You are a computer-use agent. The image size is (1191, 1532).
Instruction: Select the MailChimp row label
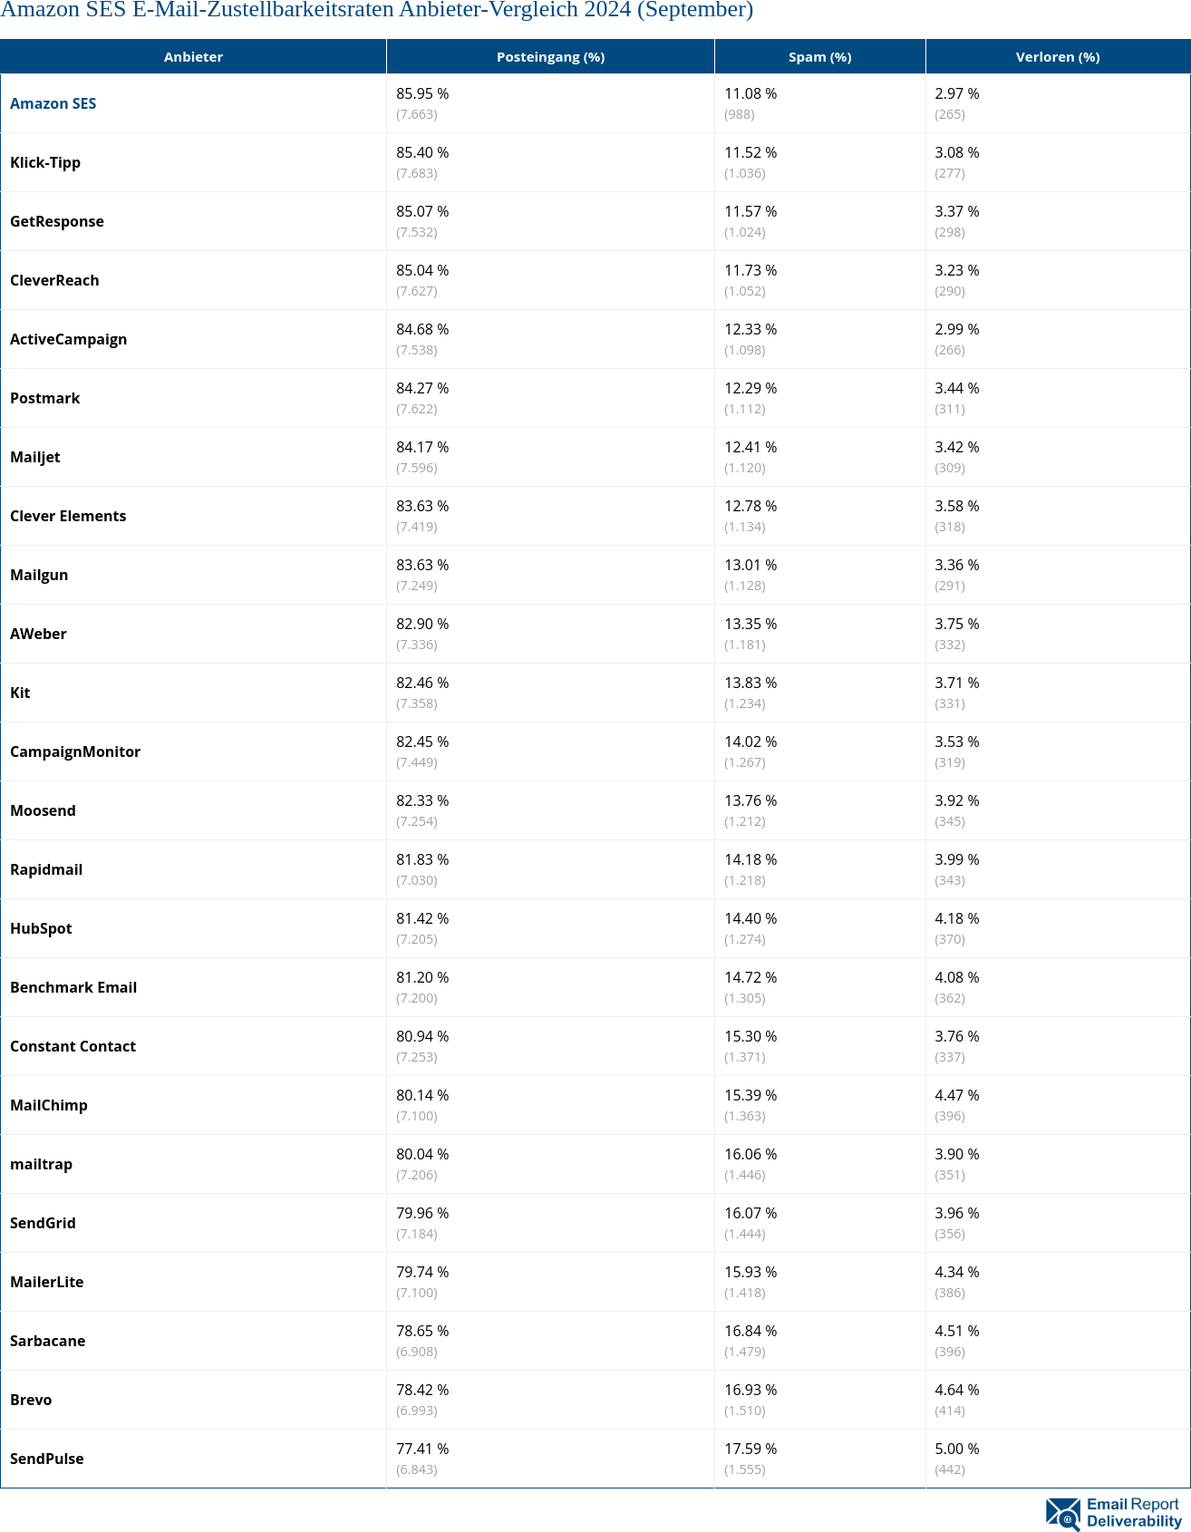[x=49, y=1105]
